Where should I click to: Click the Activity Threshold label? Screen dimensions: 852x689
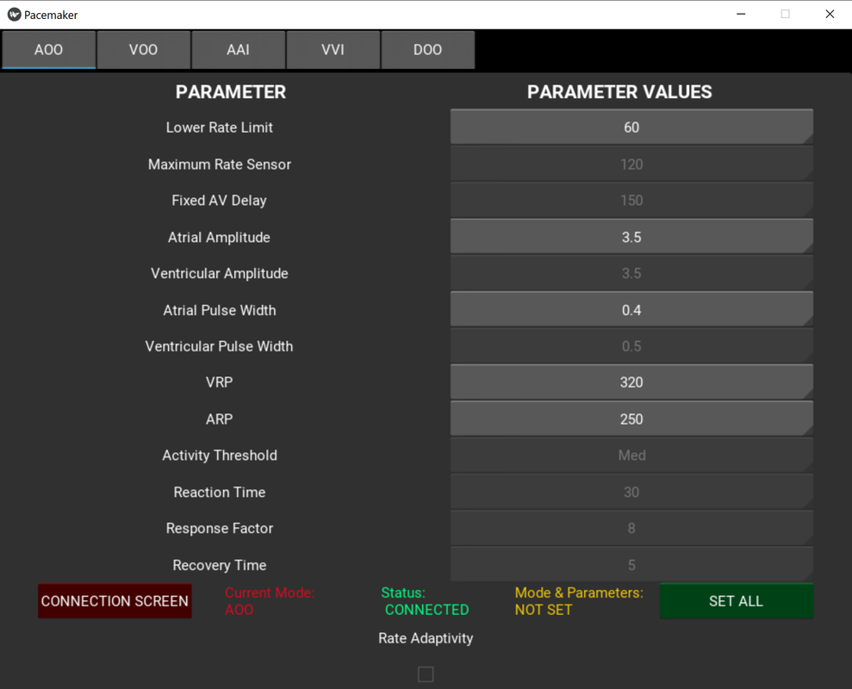220,456
